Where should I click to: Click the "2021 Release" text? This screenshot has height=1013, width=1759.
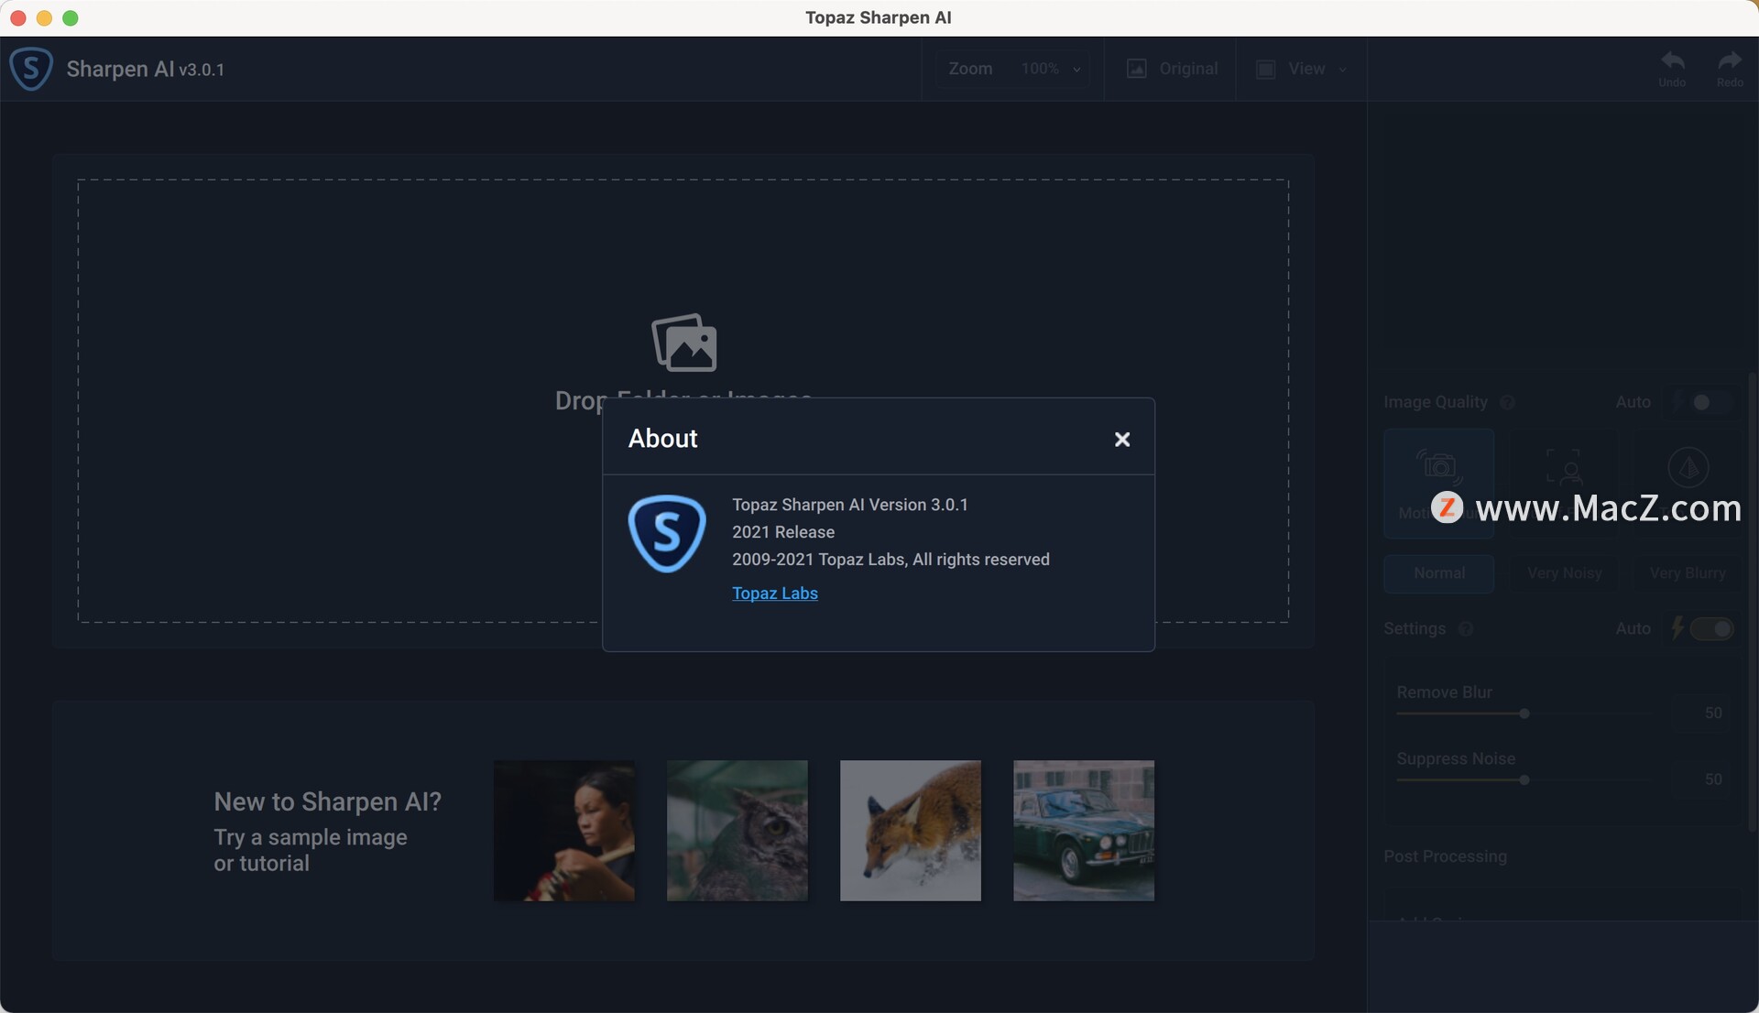[x=783, y=532]
